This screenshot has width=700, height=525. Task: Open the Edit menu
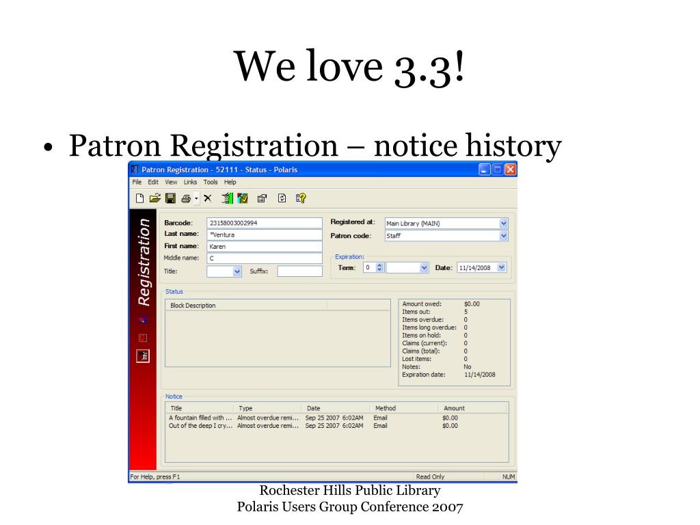tap(153, 182)
